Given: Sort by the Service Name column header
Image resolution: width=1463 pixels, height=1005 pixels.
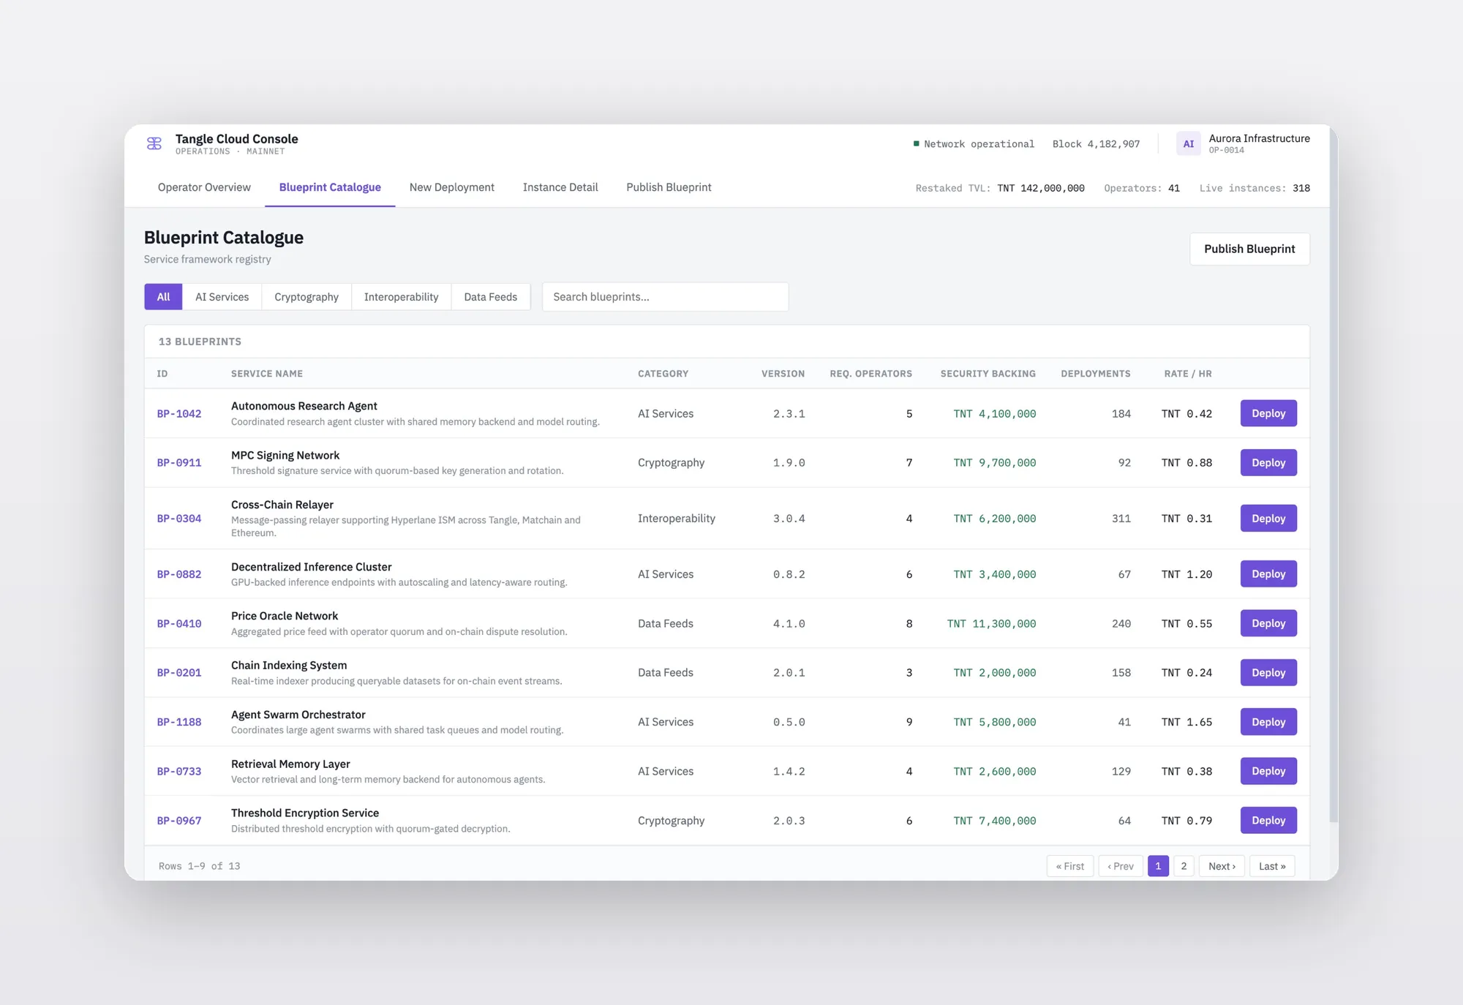Looking at the screenshot, I should 267,374.
